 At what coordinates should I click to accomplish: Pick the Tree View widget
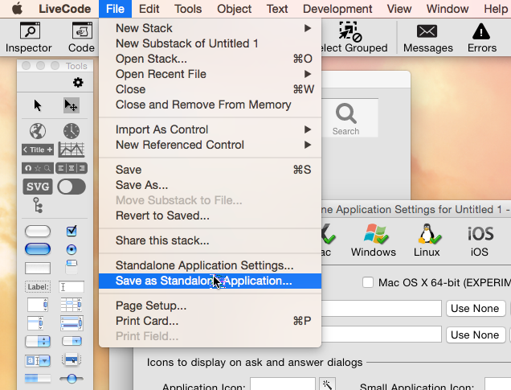pyautogui.click(x=38, y=205)
